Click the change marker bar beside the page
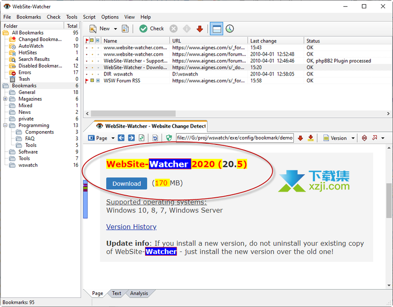This screenshot has width=393, height=307. (85, 199)
